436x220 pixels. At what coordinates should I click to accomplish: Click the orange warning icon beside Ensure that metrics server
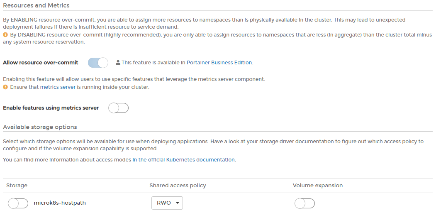click(x=5, y=87)
